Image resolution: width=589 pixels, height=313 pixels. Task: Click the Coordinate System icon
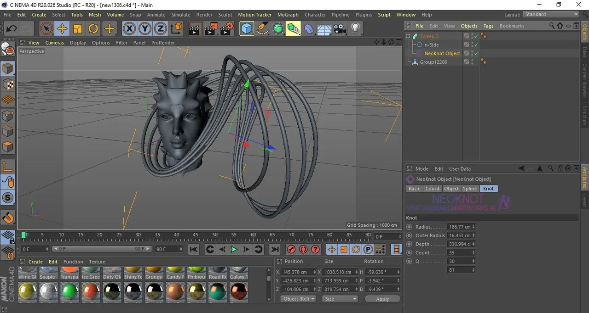(x=176, y=29)
